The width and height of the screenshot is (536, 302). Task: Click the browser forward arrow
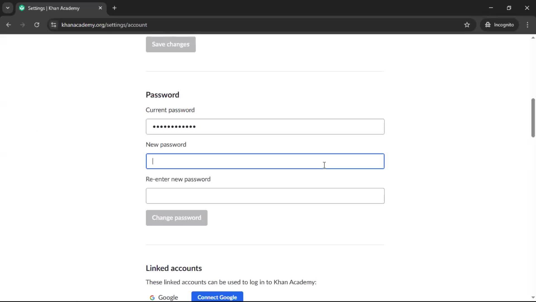(22, 25)
